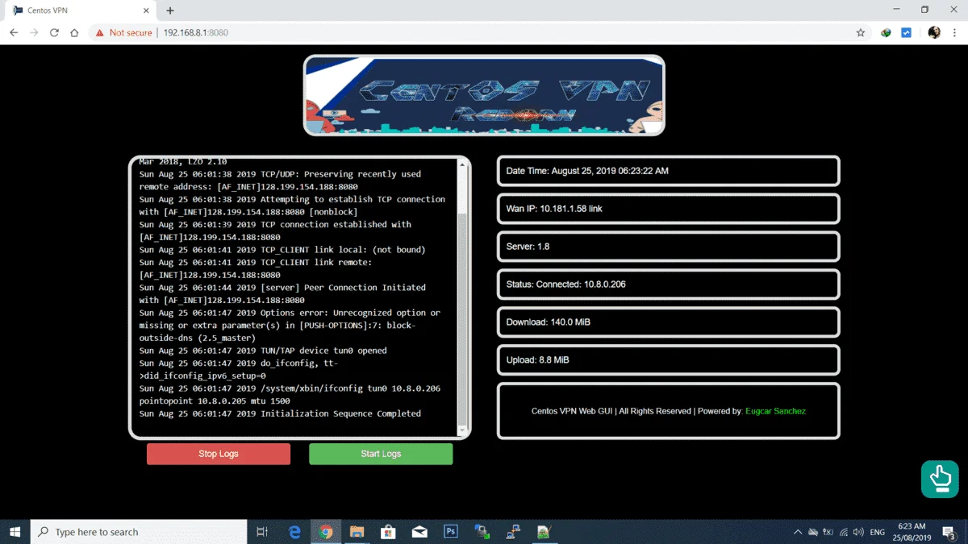Open the Chrome three-dot menu

click(954, 33)
